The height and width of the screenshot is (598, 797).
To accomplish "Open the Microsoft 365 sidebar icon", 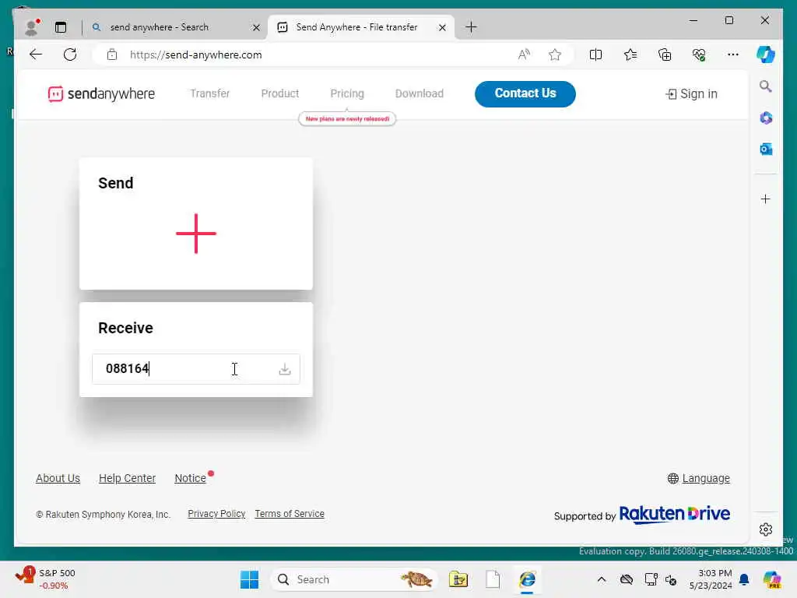I will pos(766,118).
